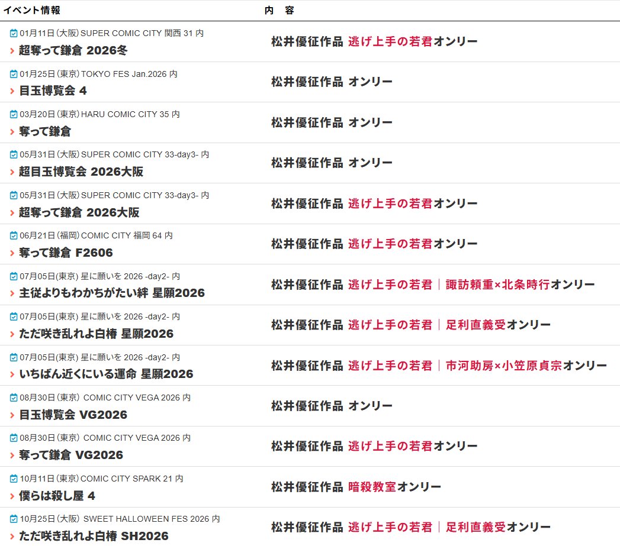Click date text 10月11日 (東京) COMIC CITY SPARK 21 内
Screen dimensions: 620x546
[x=102, y=479]
